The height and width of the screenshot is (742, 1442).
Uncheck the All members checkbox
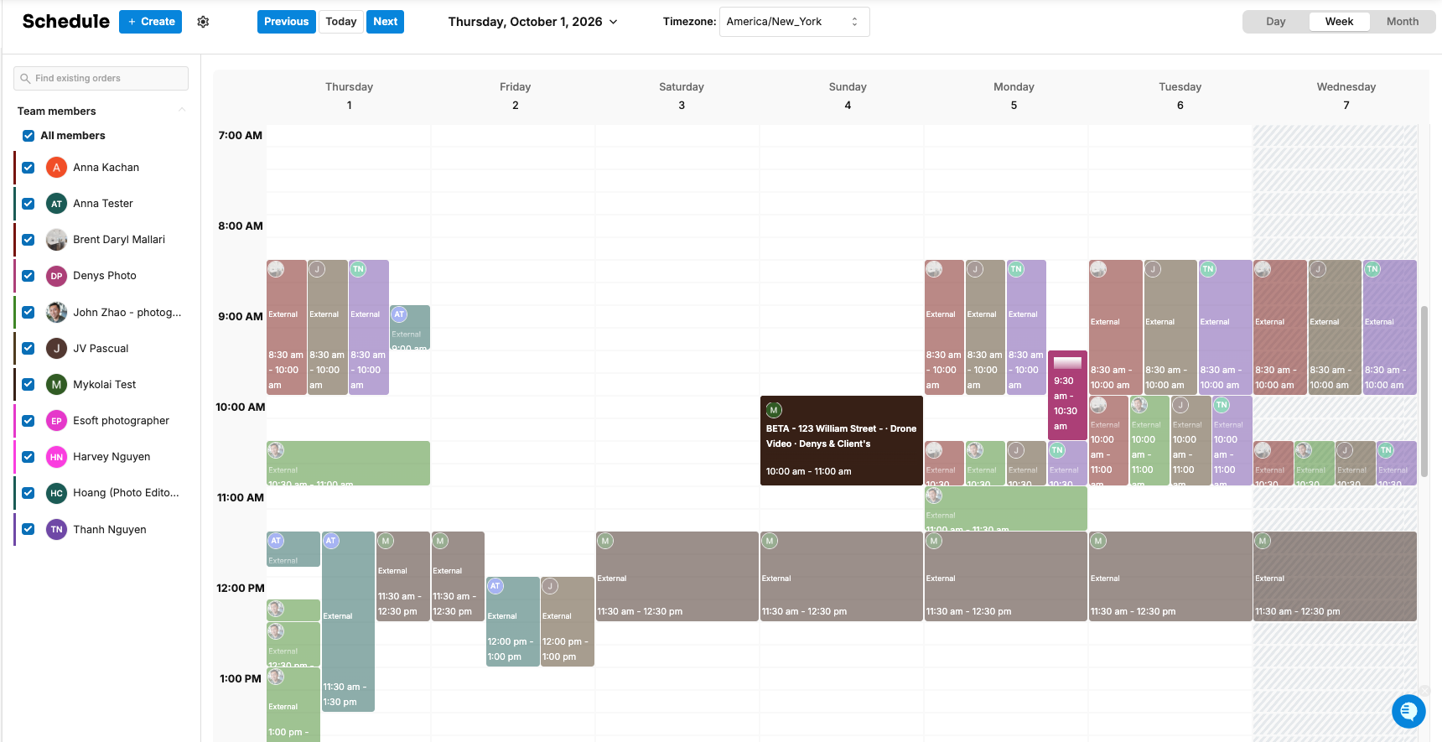(29, 136)
